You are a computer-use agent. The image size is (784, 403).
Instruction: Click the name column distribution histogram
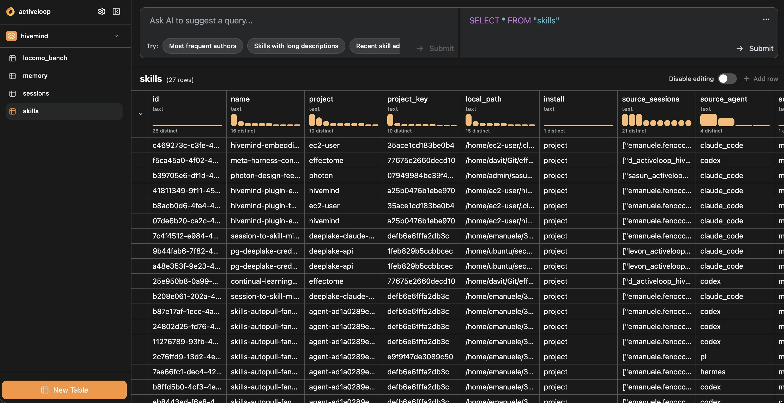tap(266, 120)
